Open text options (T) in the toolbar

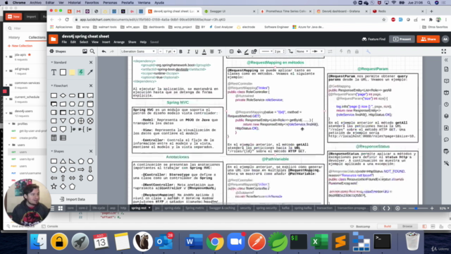coord(220,52)
